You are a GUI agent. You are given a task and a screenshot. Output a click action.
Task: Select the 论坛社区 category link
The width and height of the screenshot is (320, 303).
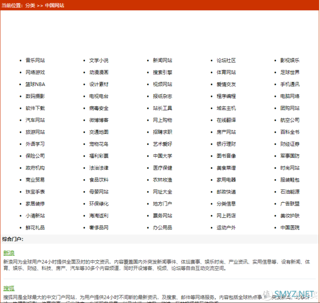point(226,61)
